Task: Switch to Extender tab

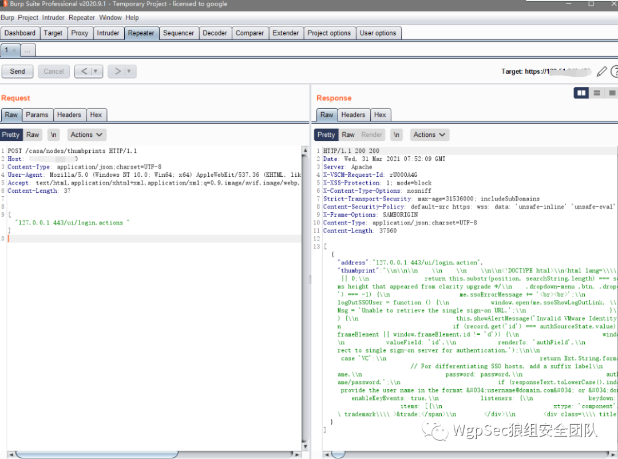Action: tap(286, 33)
